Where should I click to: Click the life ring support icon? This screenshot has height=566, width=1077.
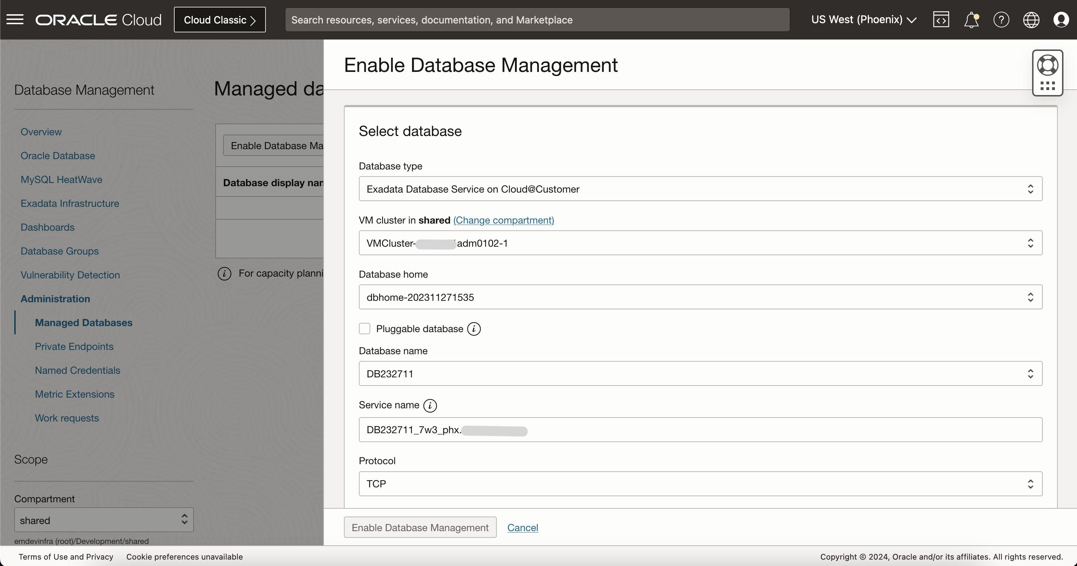coord(1047,65)
